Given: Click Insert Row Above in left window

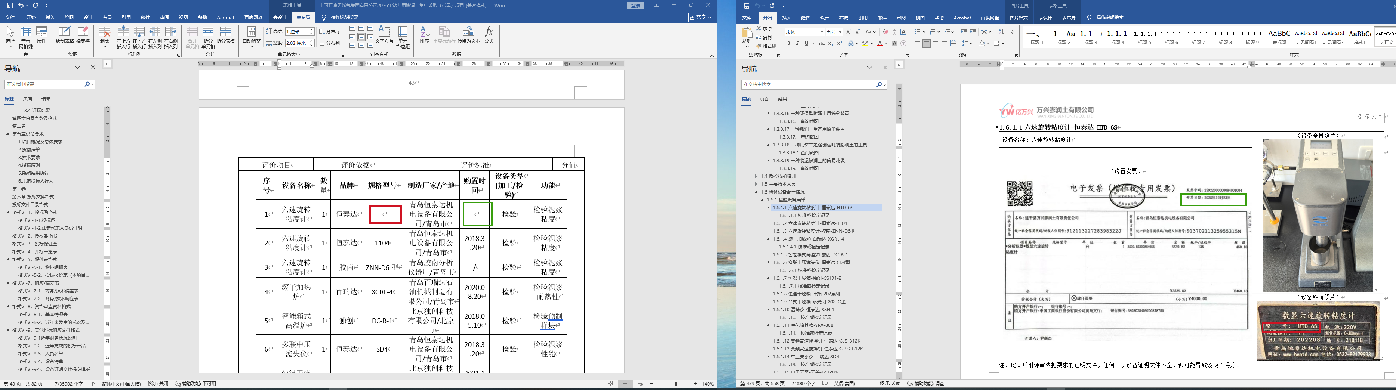Looking at the screenshot, I should pyautogui.click(x=124, y=37).
